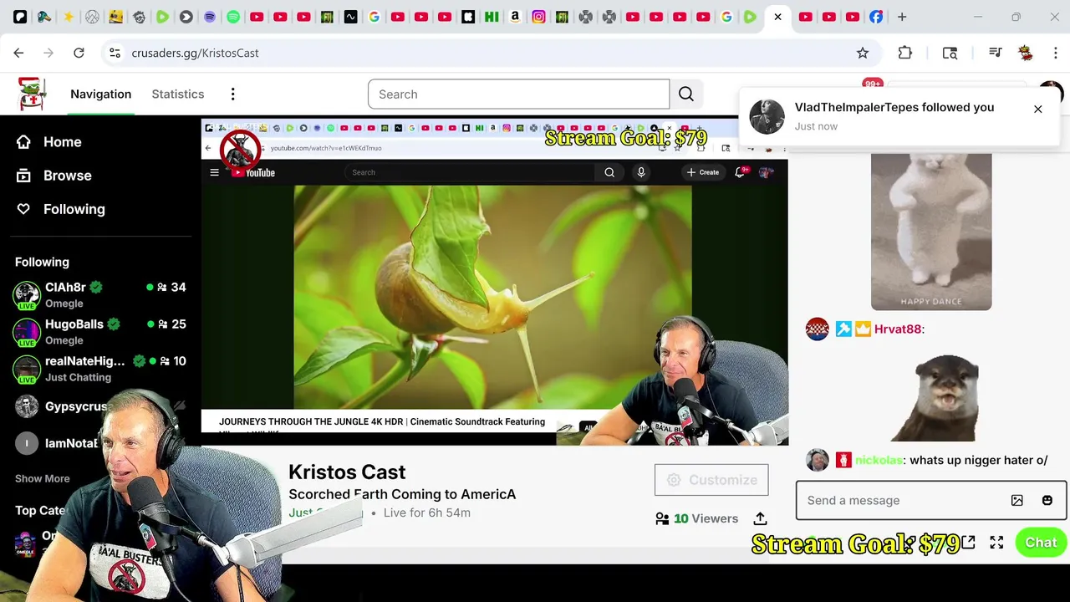Dismiss the VladTheImpalerTepes follow notification

1037,109
